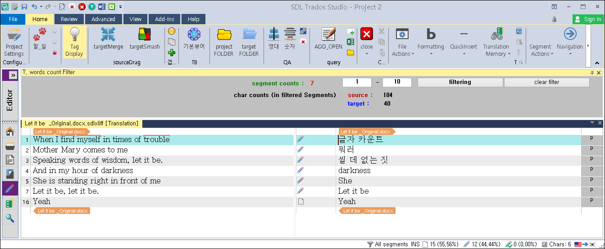
Task: Close the words count Filter panel
Action: tap(599, 72)
